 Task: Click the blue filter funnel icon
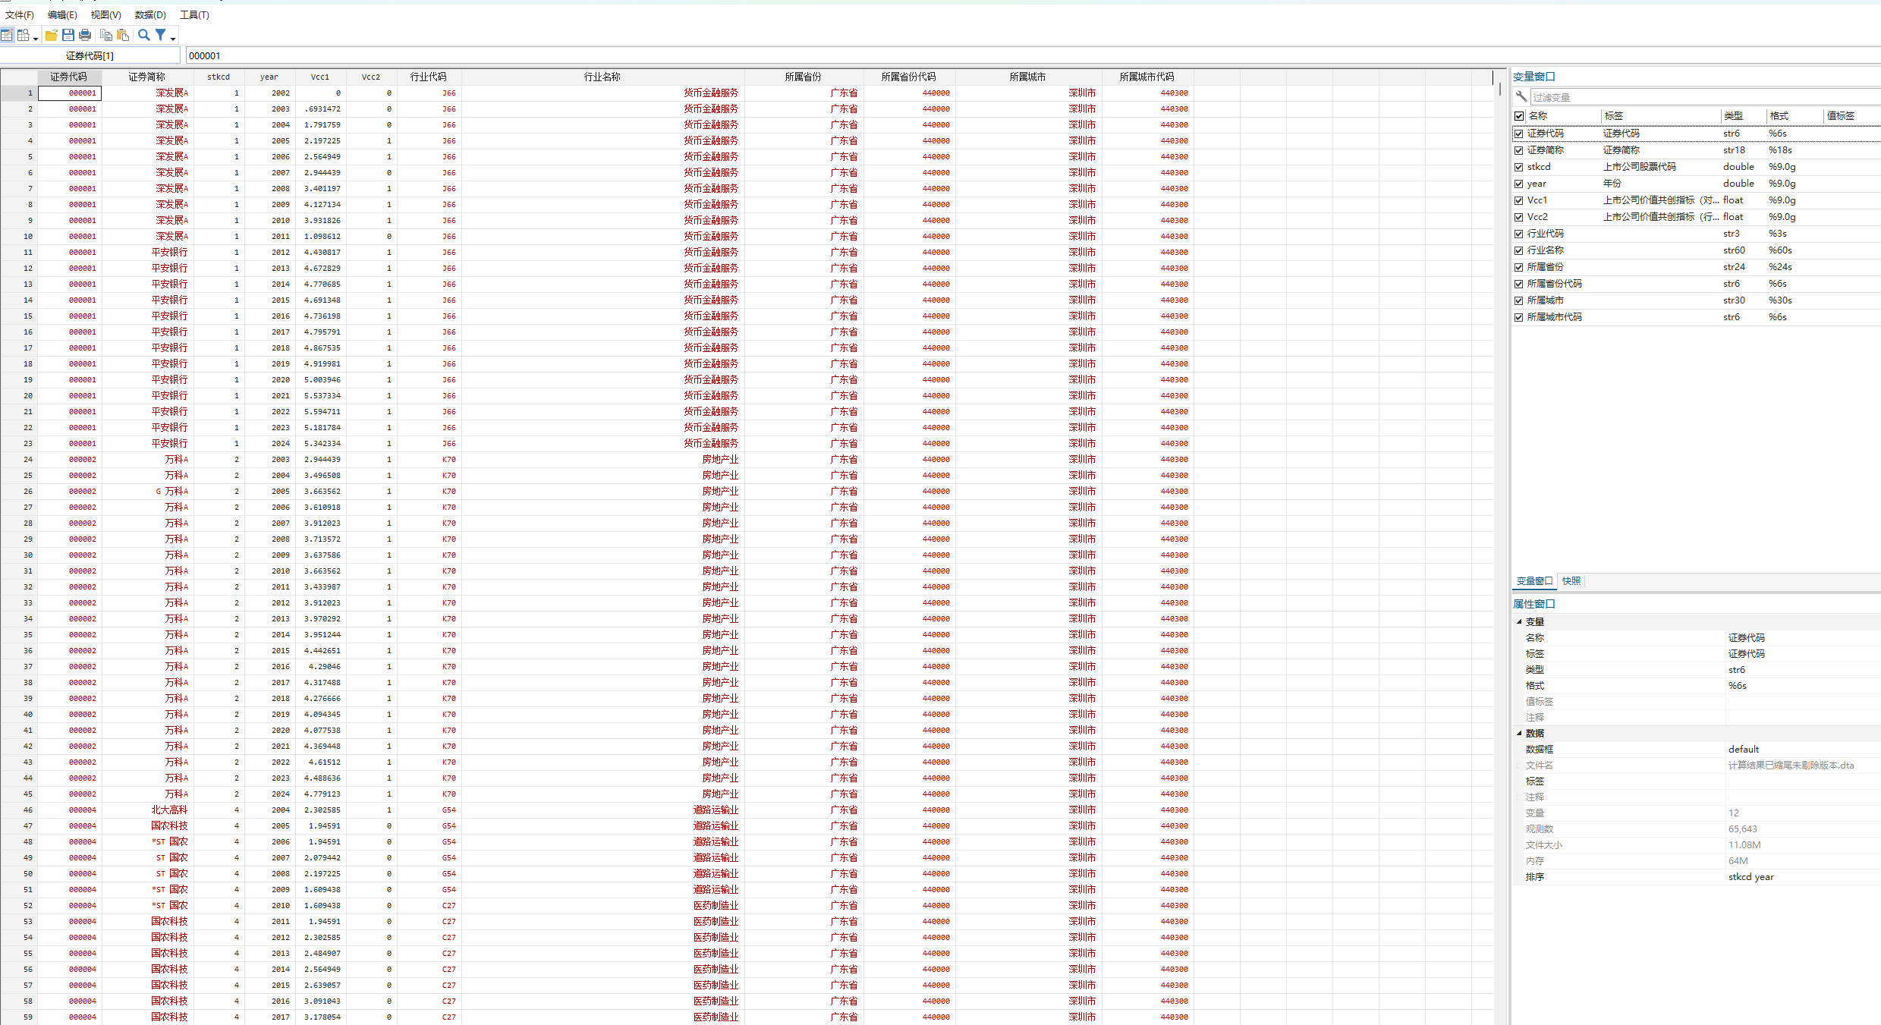tap(161, 35)
